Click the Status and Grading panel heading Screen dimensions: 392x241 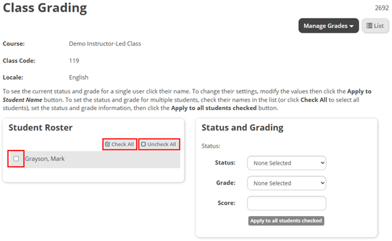pyautogui.click(x=242, y=128)
